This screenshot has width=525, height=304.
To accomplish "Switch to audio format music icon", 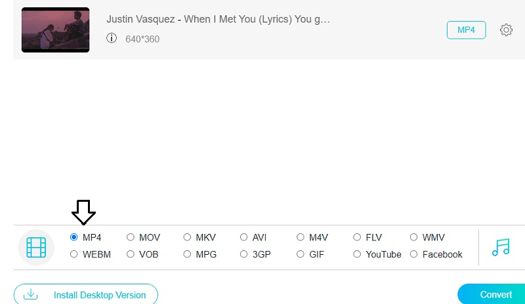I will point(501,247).
